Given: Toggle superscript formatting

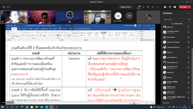Looking at the screenshot, I should (x=35, y=35).
